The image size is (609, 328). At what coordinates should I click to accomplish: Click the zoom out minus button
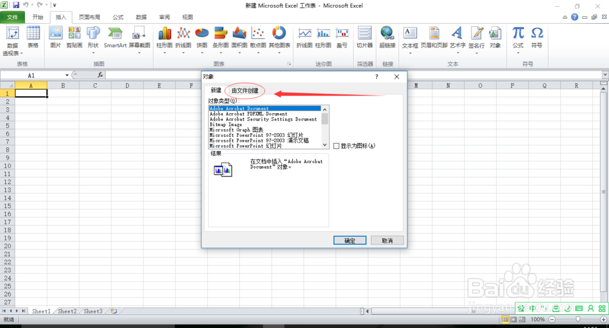coord(552,319)
